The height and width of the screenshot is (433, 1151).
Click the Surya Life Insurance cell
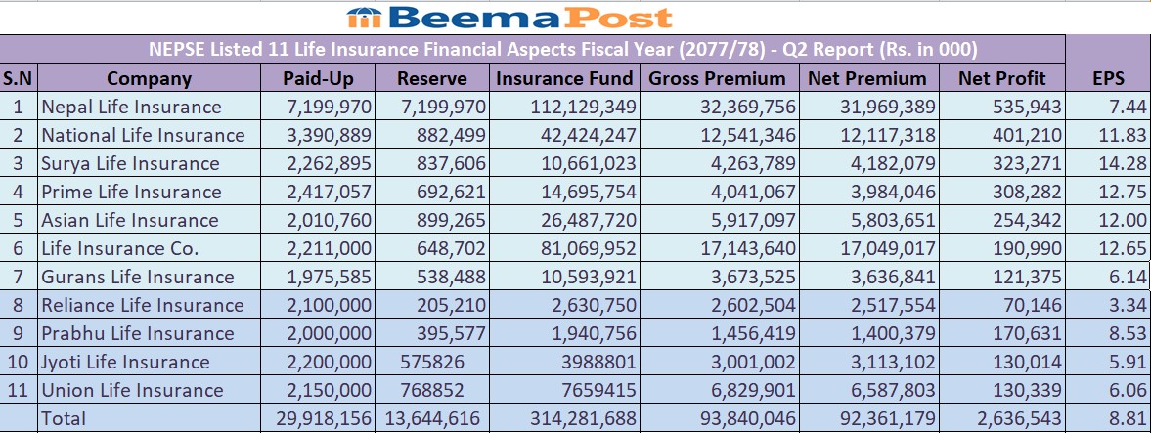click(130, 163)
